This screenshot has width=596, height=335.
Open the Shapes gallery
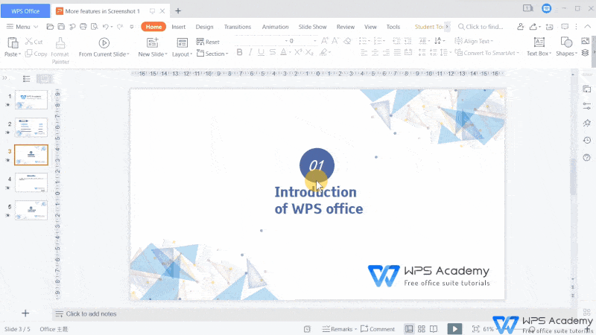tap(566, 46)
